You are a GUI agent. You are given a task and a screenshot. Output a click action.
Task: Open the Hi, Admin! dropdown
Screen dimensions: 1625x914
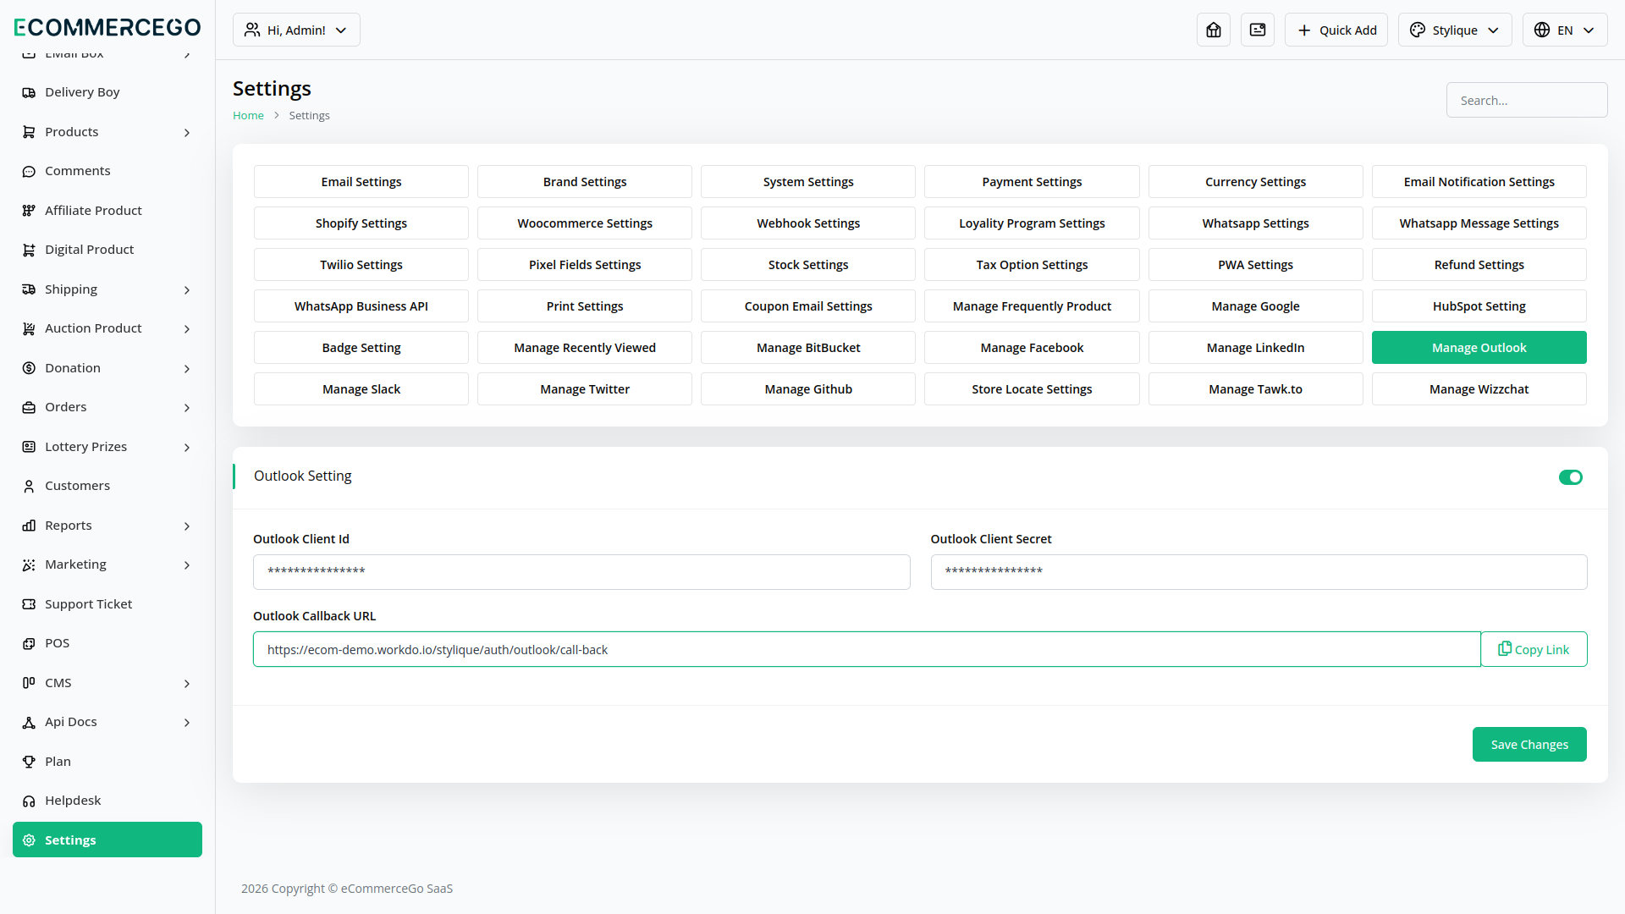tap(296, 30)
